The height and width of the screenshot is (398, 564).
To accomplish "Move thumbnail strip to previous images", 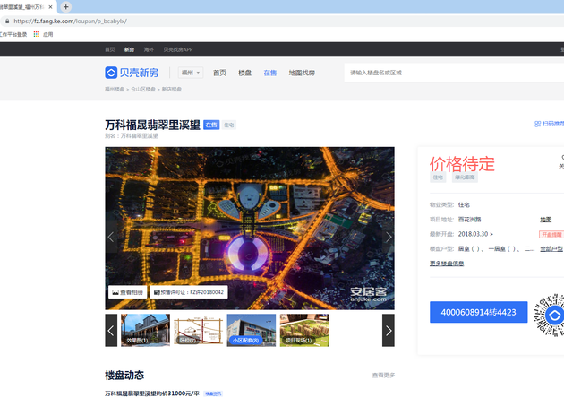I will click(x=111, y=330).
